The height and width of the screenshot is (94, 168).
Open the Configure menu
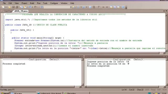tap(54, 3)
